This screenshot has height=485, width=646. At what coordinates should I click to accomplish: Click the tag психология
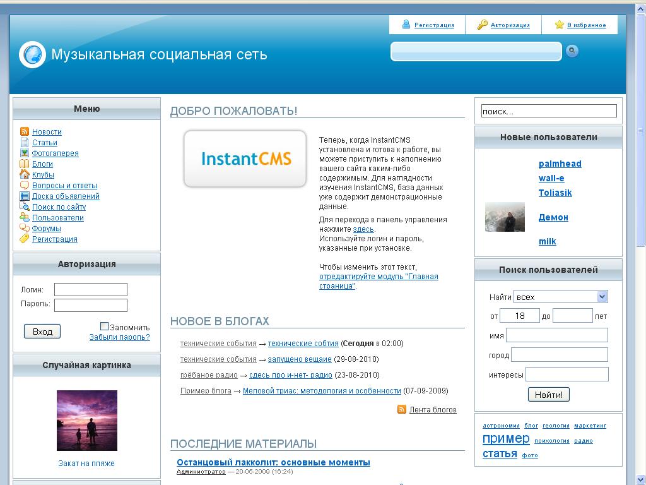(551, 441)
